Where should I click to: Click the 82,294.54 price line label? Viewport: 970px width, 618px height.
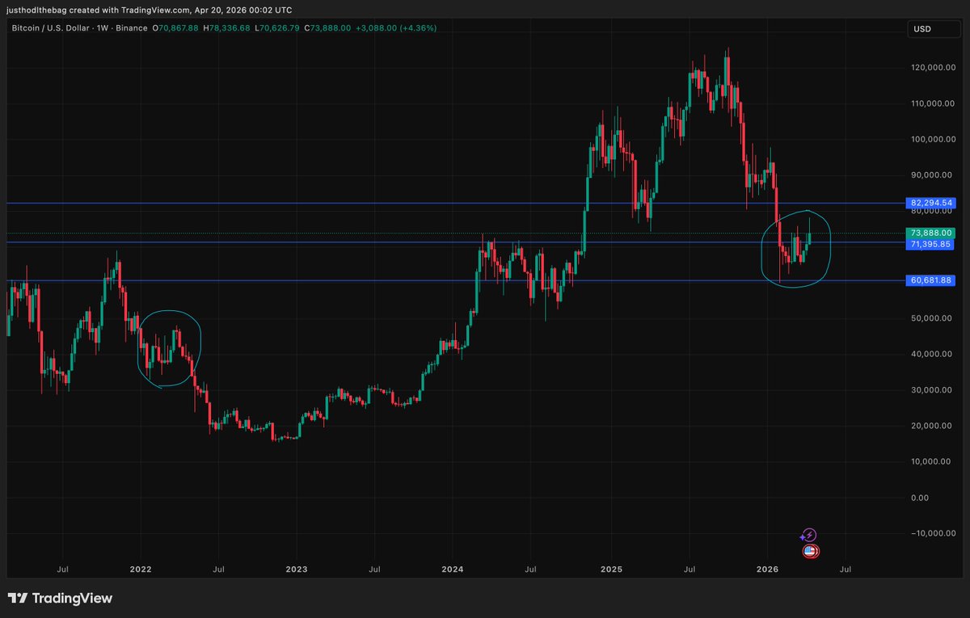pos(932,203)
